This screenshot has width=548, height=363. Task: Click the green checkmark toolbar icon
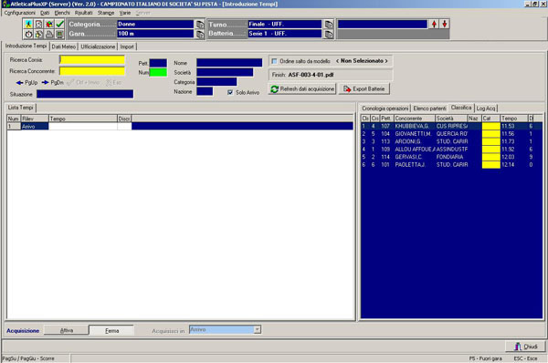point(59,24)
